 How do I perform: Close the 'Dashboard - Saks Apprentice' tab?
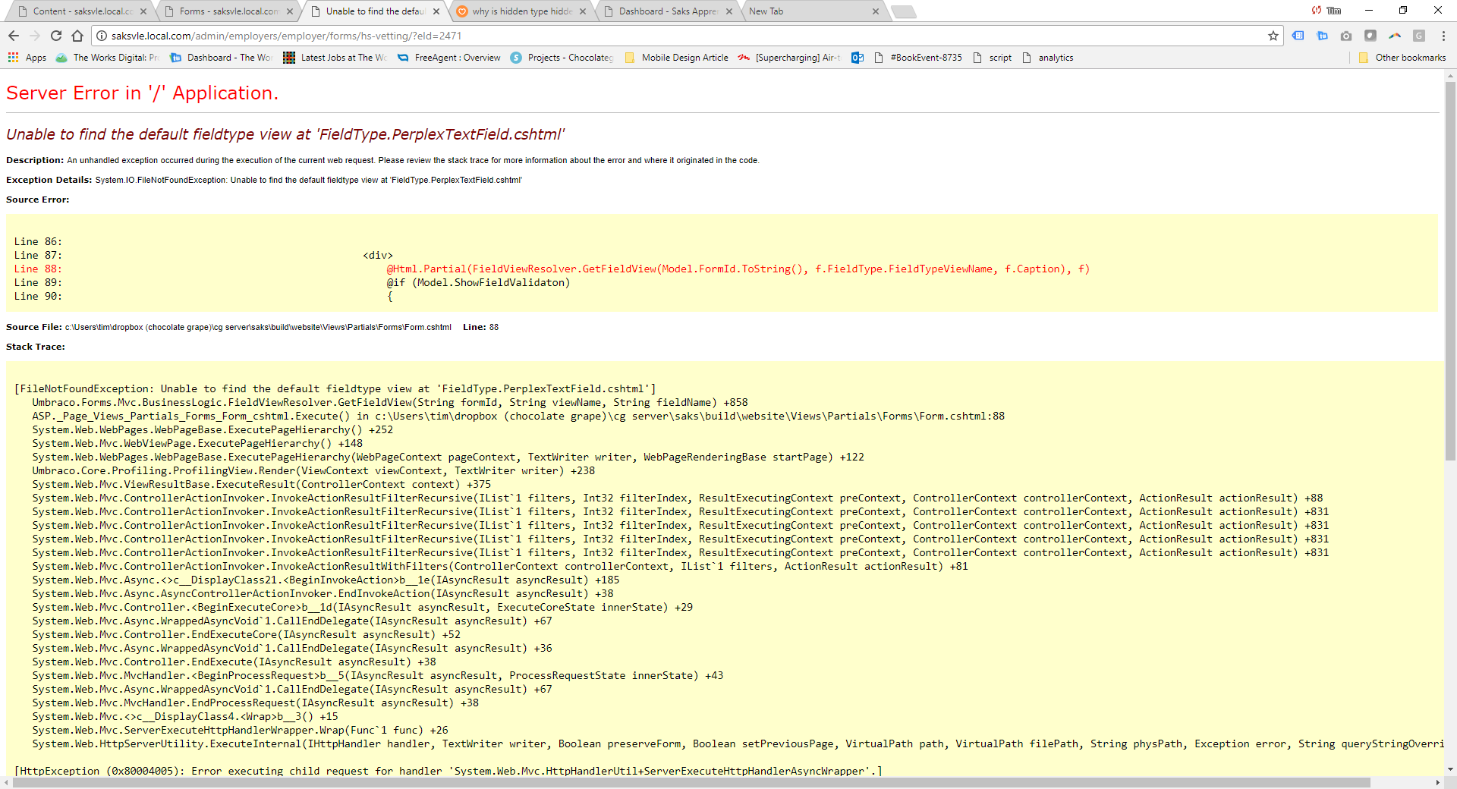729,11
